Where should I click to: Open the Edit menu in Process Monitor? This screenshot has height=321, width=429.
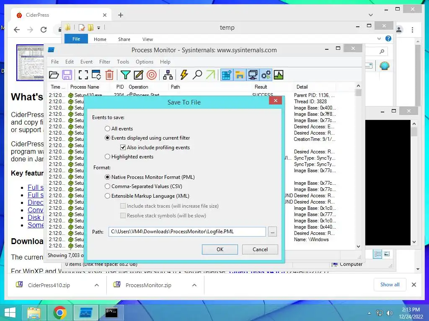click(70, 62)
